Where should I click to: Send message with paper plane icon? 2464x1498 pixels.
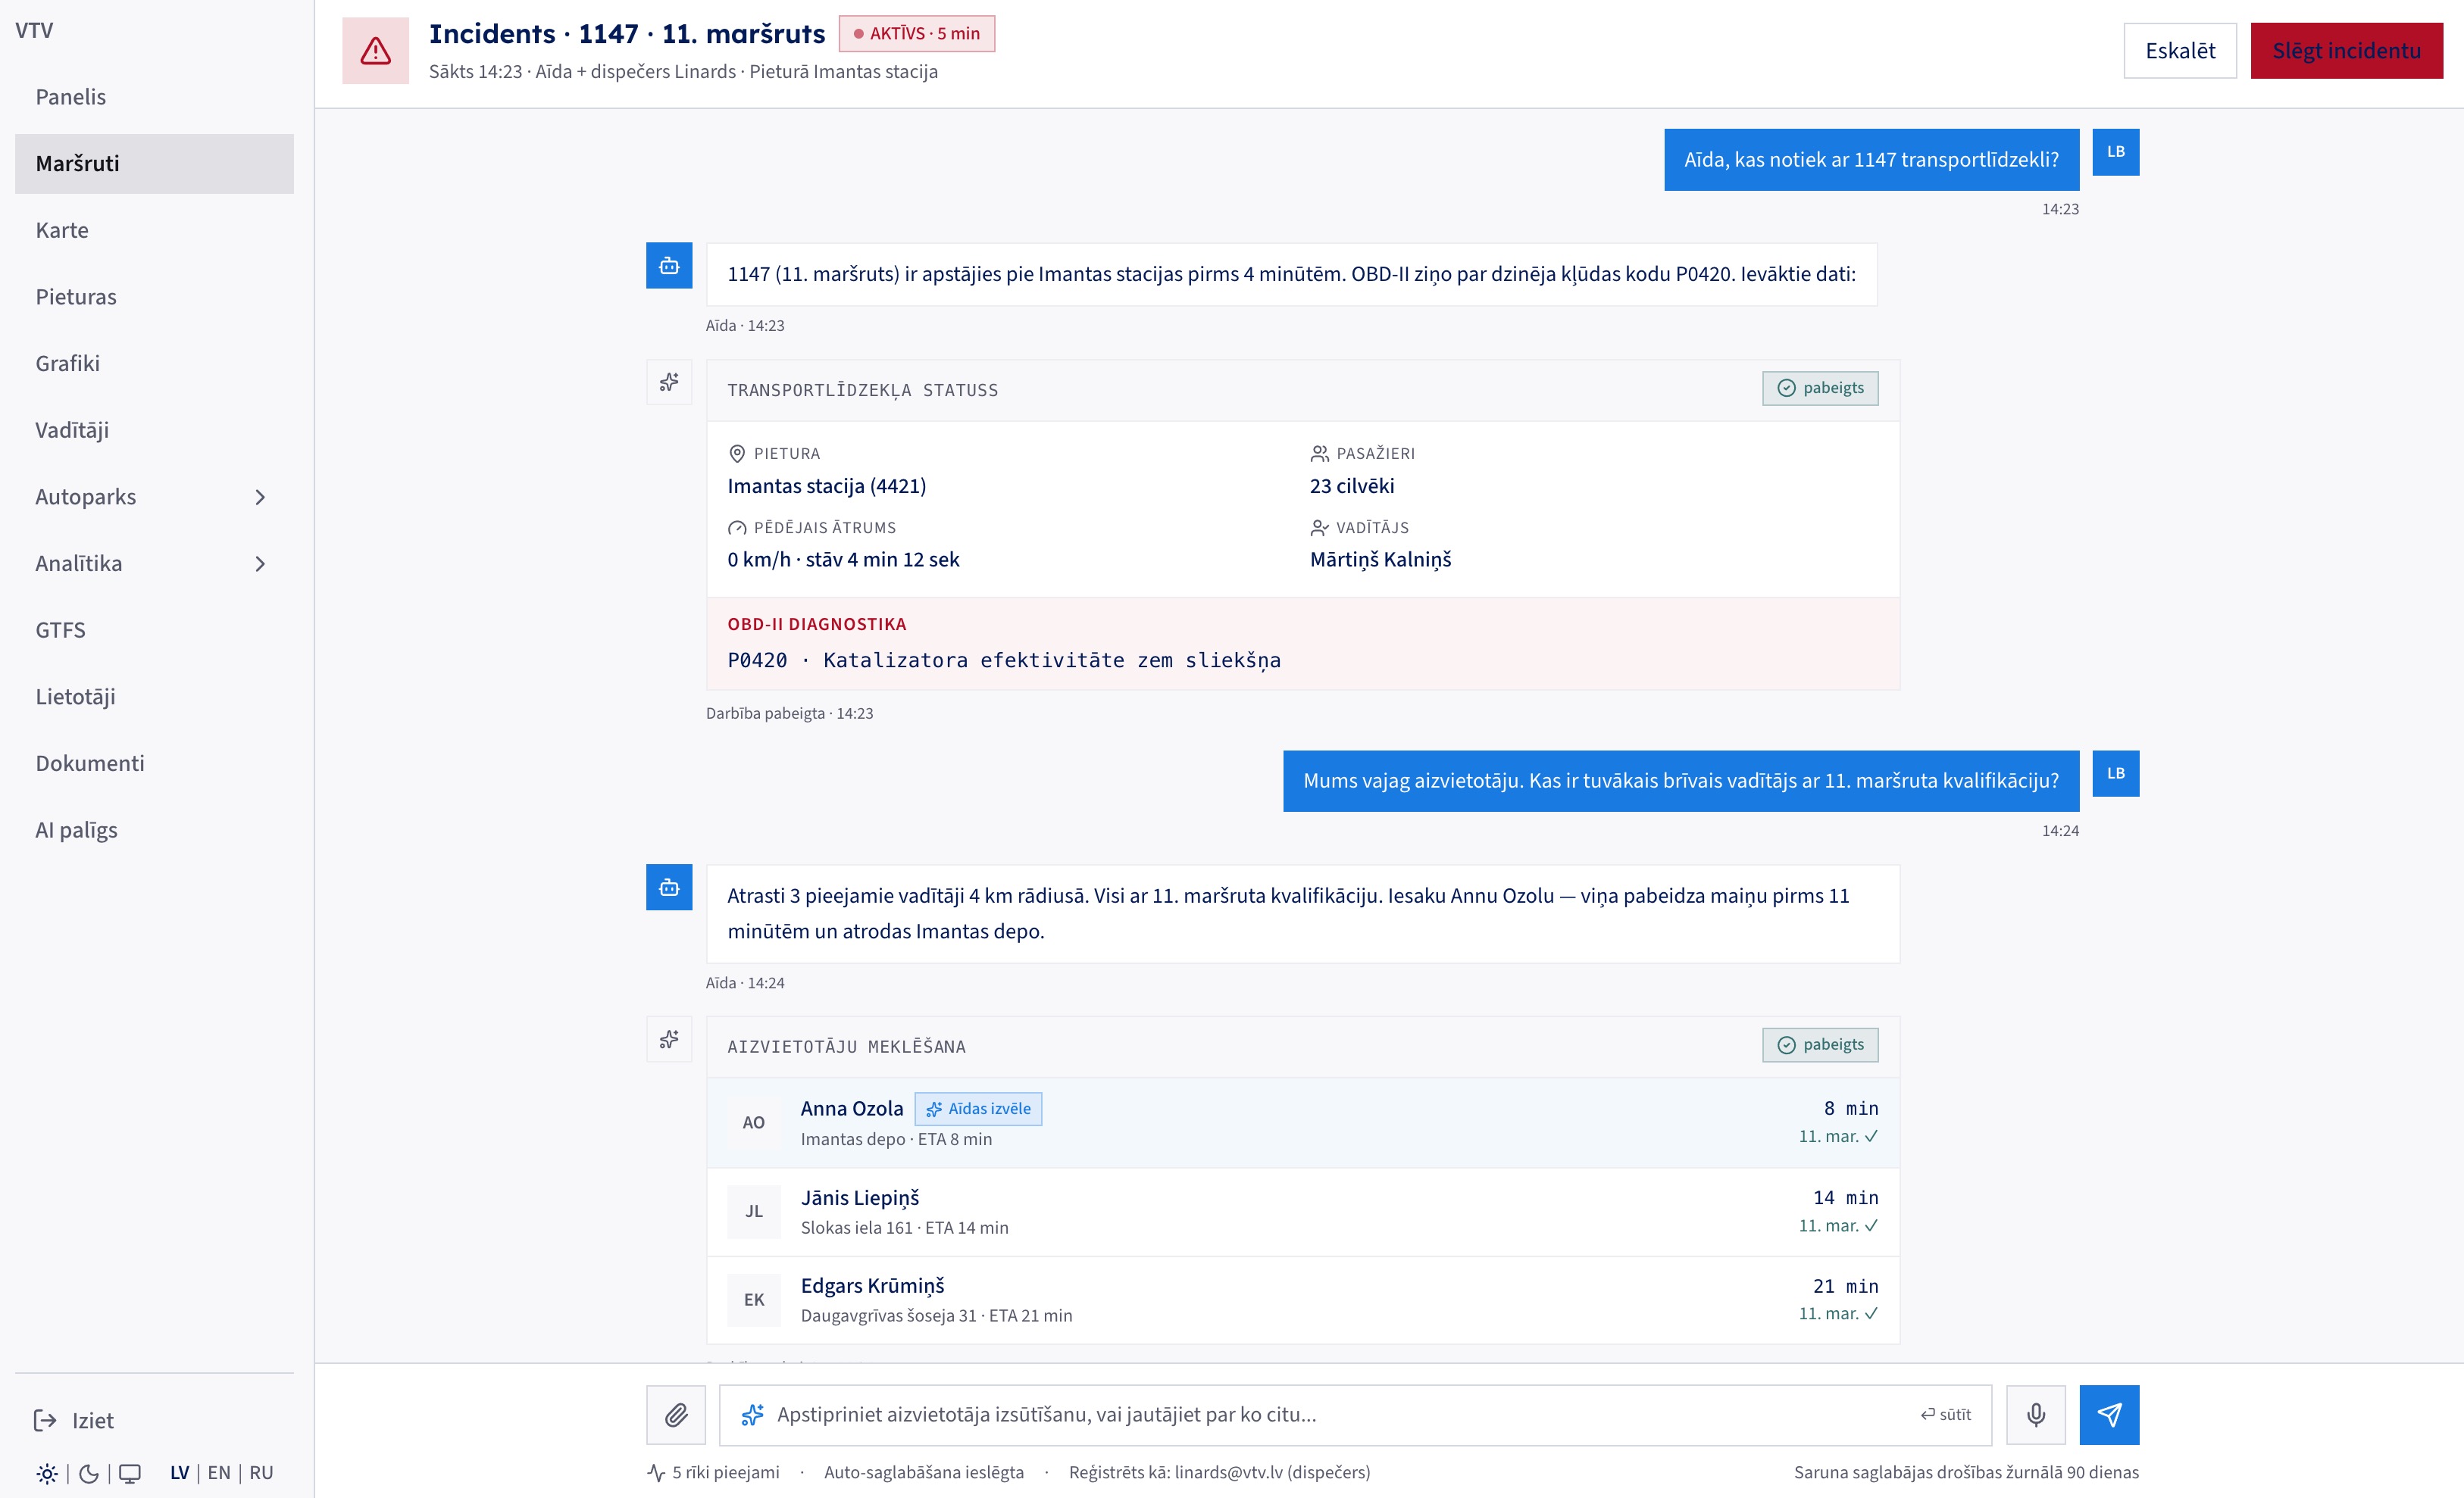(2109, 1414)
